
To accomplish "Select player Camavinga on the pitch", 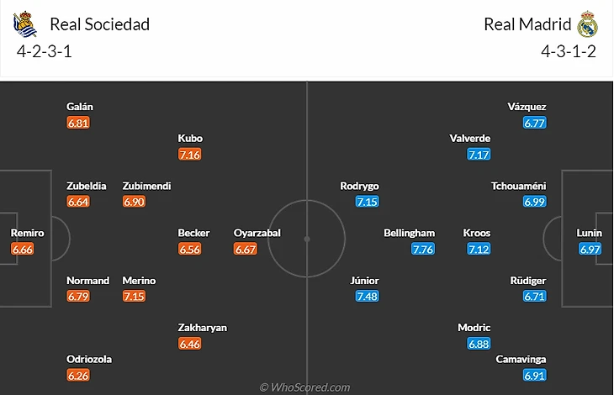I will [521, 359].
